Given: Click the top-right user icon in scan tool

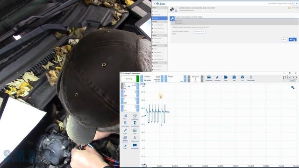Looking at the screenshot, I should [x=297, y=4].
